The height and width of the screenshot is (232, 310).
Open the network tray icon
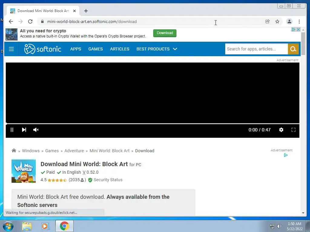pyautogui.click(x=272, y=226)
